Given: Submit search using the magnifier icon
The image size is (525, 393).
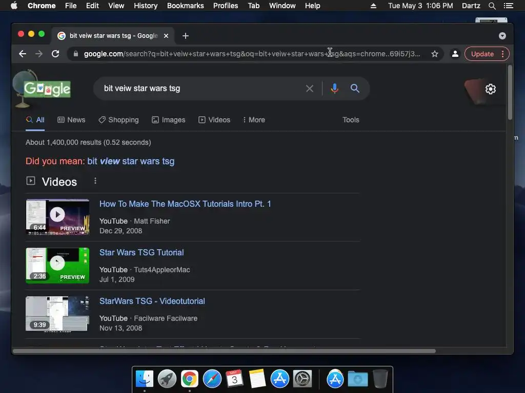Looking at the screenshot, I should click(355, 89).
